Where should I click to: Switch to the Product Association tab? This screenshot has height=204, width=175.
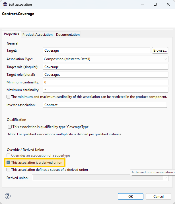click(x=38, y=35)
